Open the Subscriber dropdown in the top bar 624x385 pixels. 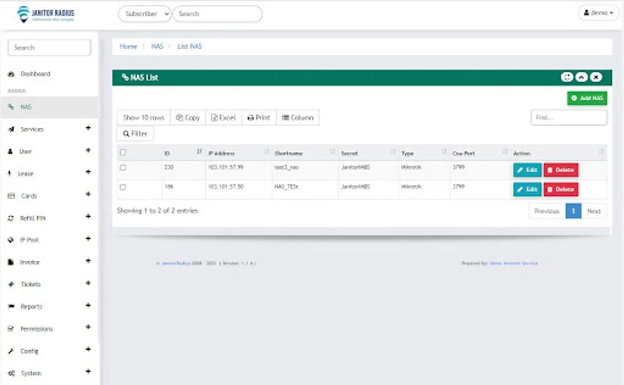click(145, 14)
